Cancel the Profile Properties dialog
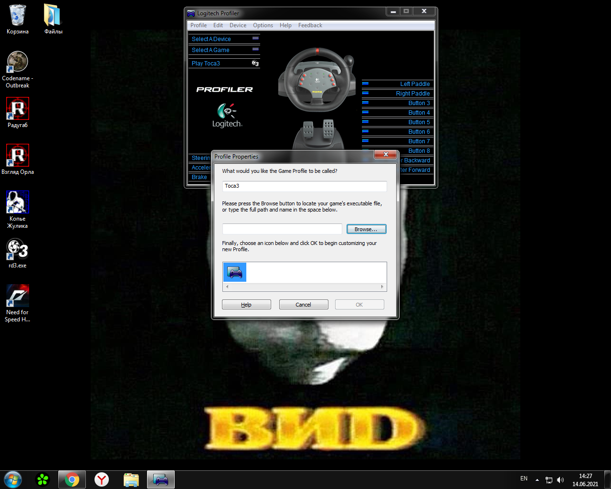 (x=304, y=305)
